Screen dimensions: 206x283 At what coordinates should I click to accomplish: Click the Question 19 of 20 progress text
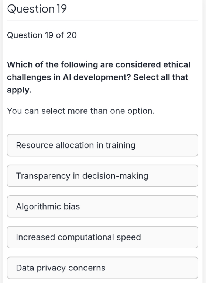point(42,35)
